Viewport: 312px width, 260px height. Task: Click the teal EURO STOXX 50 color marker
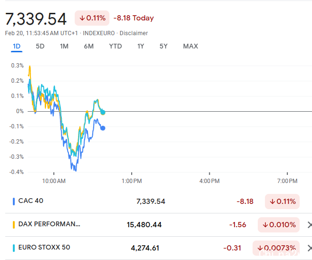coord(14,248)
